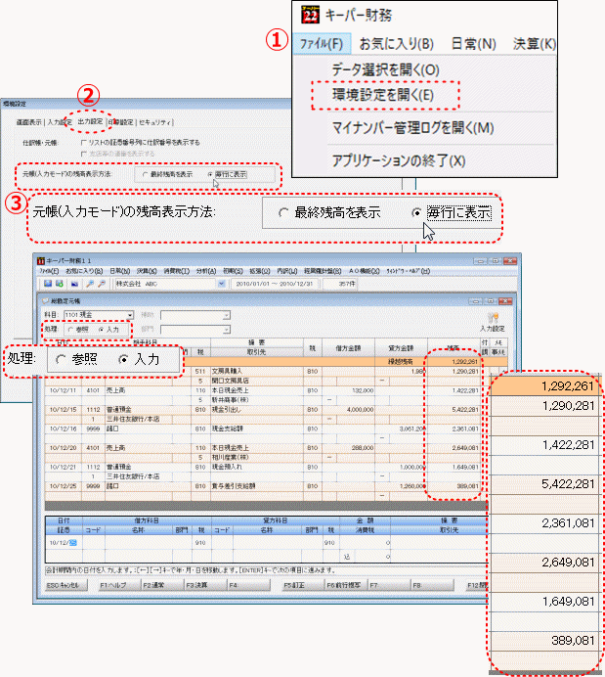
Task: Click the ESCキャンセル button
Action: click(x=66, y=585)
